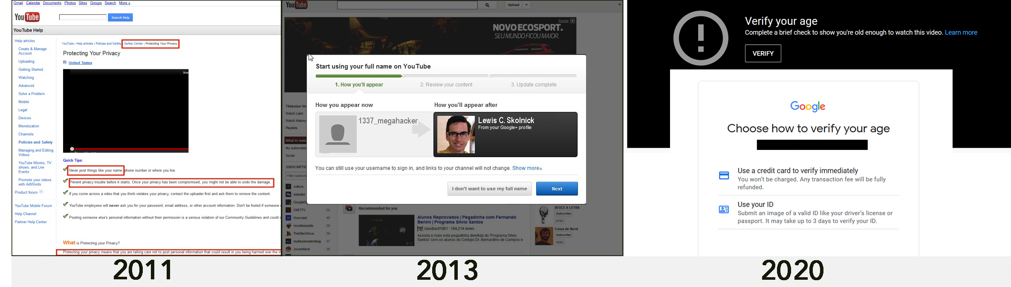Image resolution: width=1011 pixels, height=287 pixels.
Task: Open Photos from the Google top bar
Action: pos(70,3)
